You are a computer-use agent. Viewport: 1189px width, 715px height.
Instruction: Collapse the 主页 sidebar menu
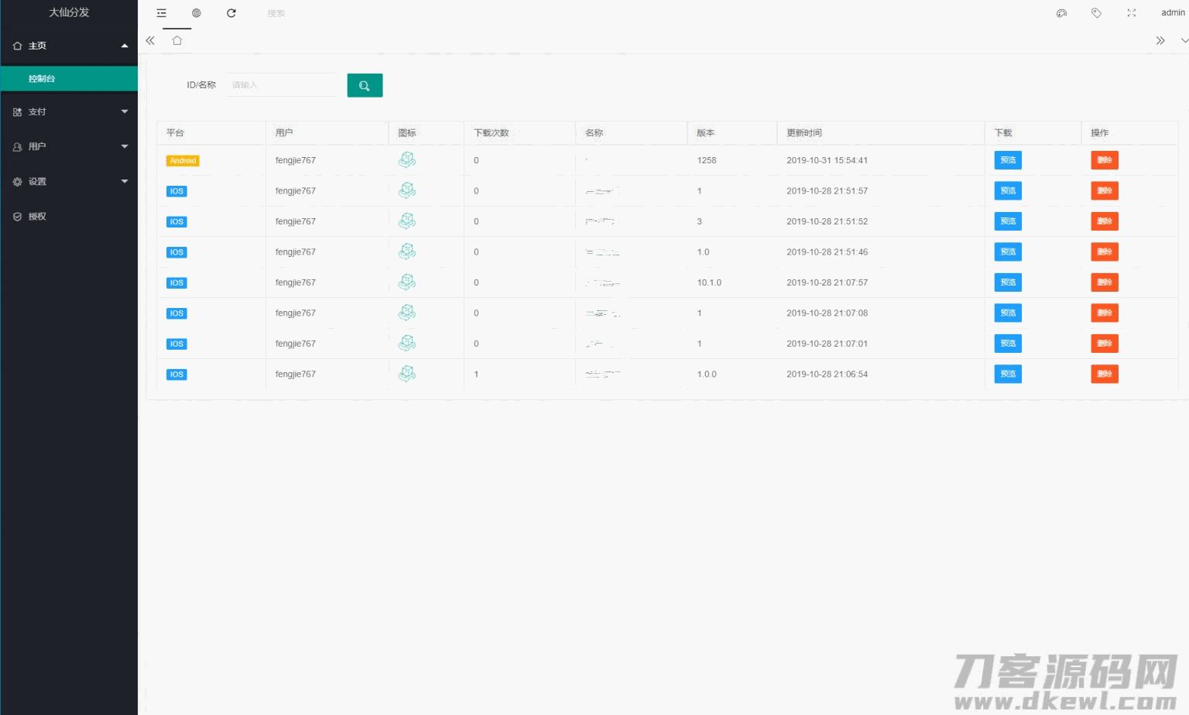tap(69, 46)
